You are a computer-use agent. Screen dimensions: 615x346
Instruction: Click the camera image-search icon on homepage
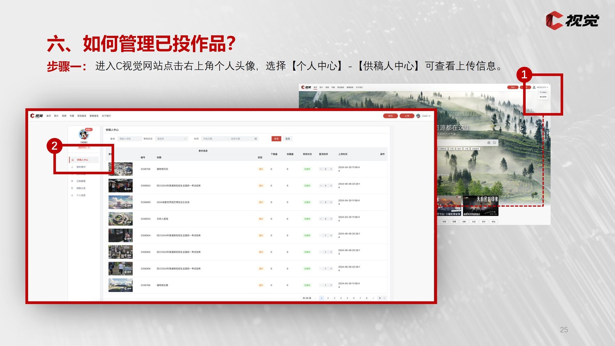489,143
